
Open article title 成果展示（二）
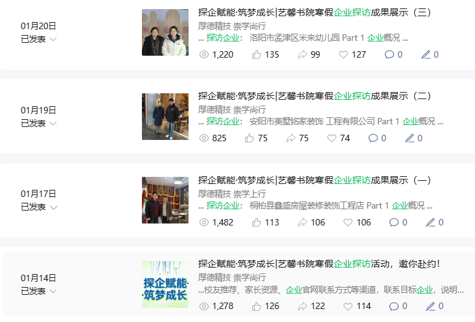coord(315,96)
